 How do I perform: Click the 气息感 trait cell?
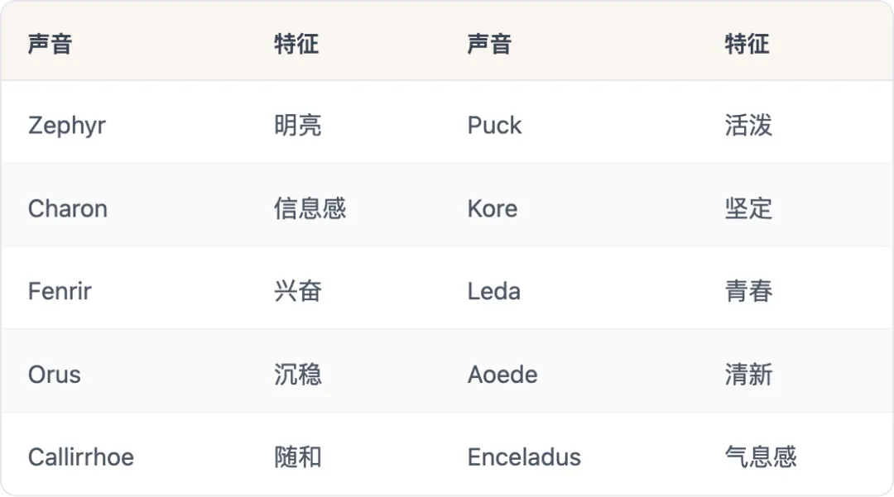761,457
